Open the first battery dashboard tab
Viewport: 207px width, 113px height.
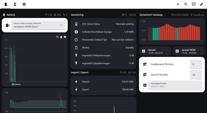6,4
